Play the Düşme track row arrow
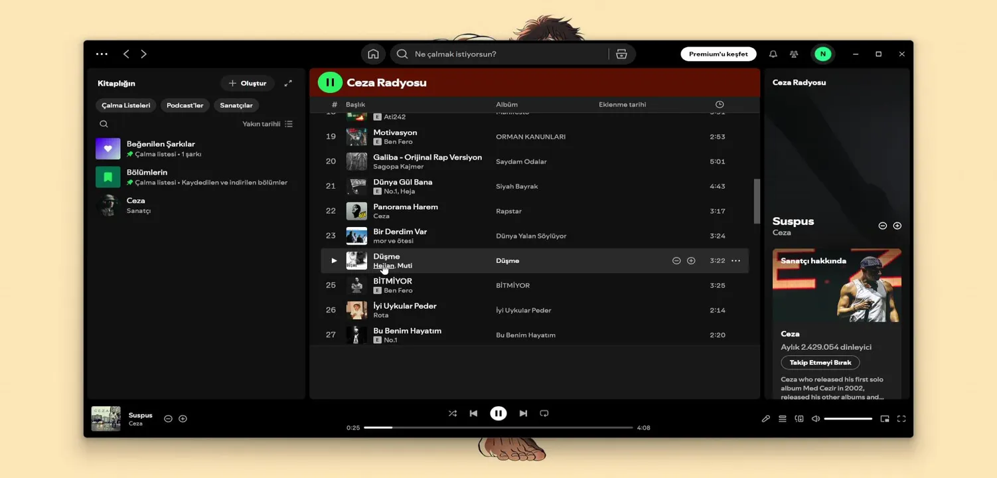 [333, 261]
